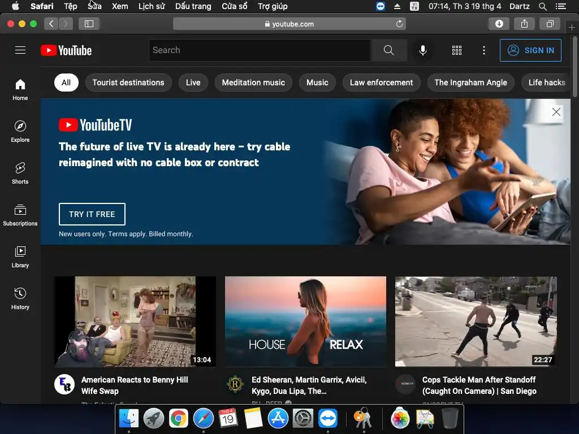Open the Tệp menu
The height and width of the screenshot is (434, 579).
pyautogui.click(x=71, y=6)
